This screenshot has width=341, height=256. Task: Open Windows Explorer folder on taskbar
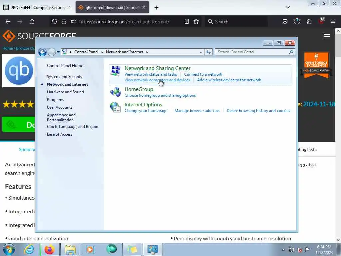click(70, 249)
